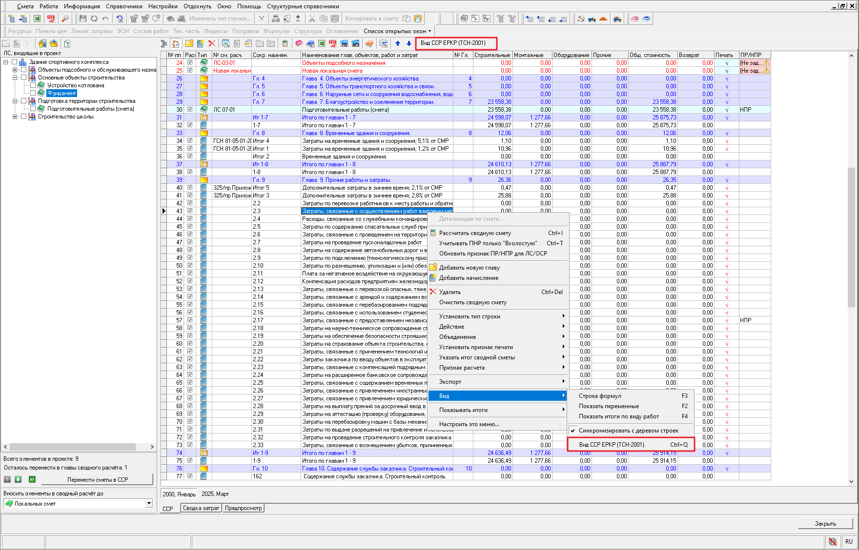Screen dimensions: 859x550
Task: Click the house icon in summary toolbar
Action: point(176,43)
